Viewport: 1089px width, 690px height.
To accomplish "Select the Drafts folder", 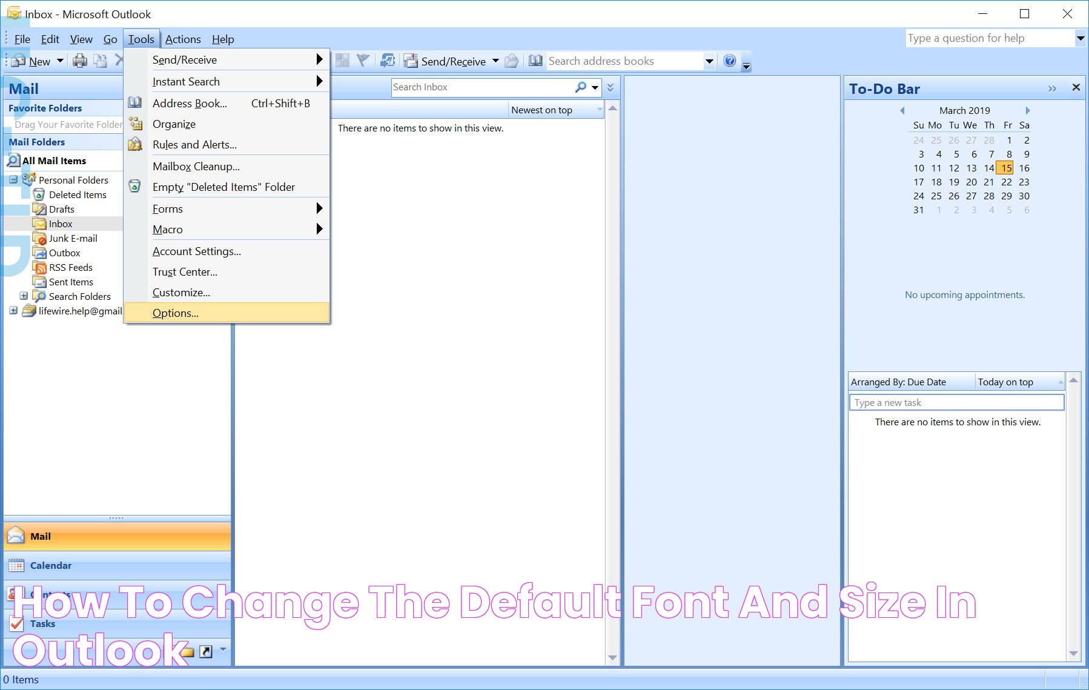I will click(61, 209).
